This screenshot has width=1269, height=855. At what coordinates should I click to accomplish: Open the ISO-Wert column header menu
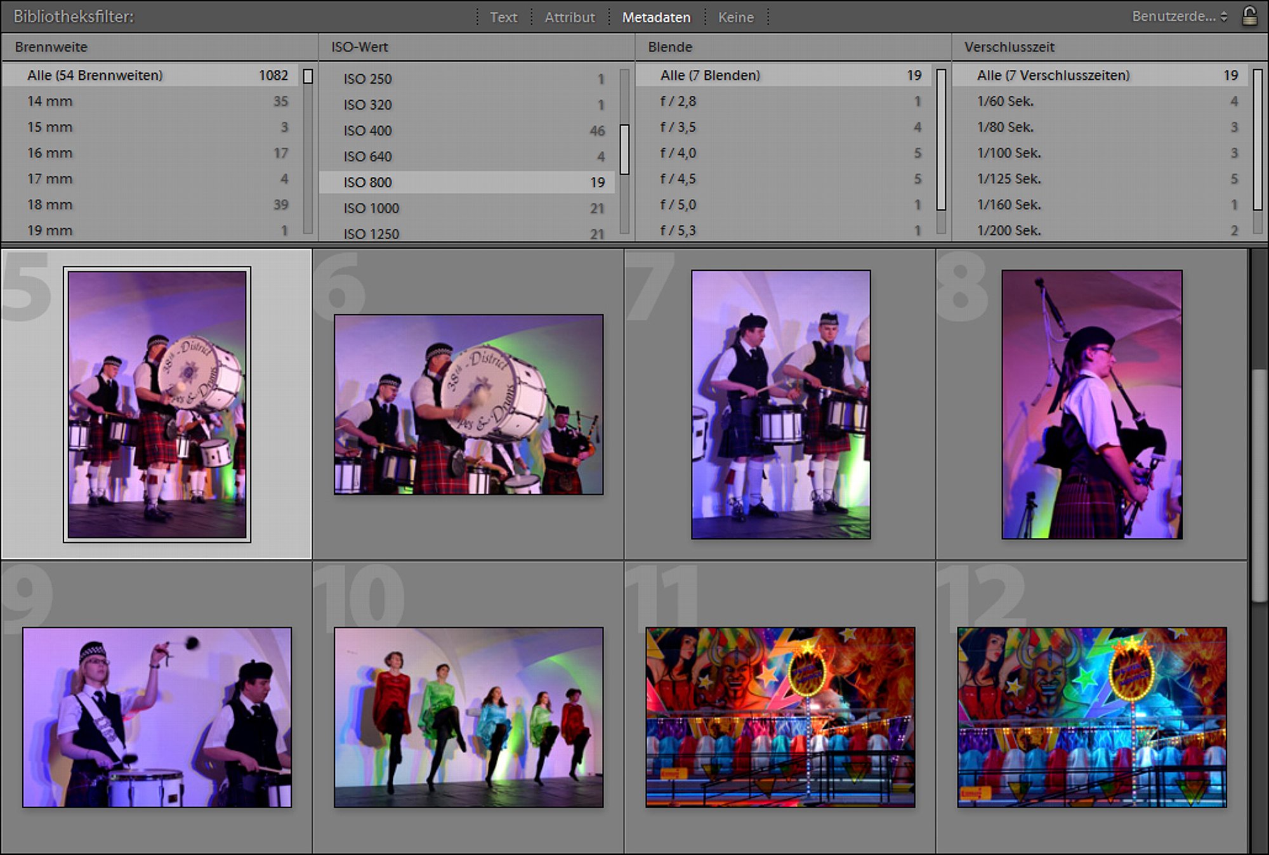359,47
